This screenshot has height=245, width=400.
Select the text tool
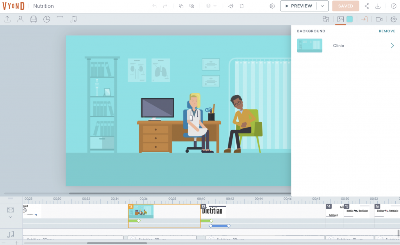pyautogui.click(x=60, y=19)
